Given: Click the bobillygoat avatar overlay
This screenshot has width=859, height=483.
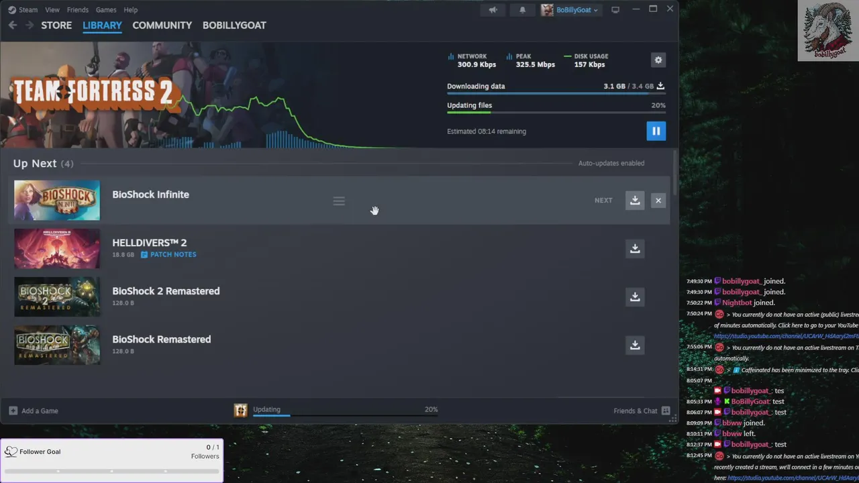Looking at the screenshot, I should coord(828,30).
